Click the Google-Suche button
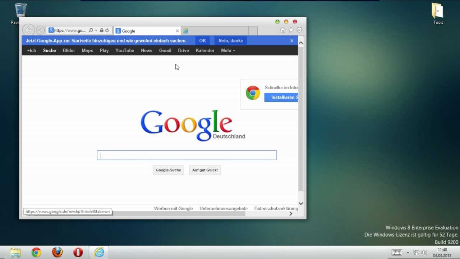Image resolution: width=460 pixels, height=259 pixels. pos(168,170)
